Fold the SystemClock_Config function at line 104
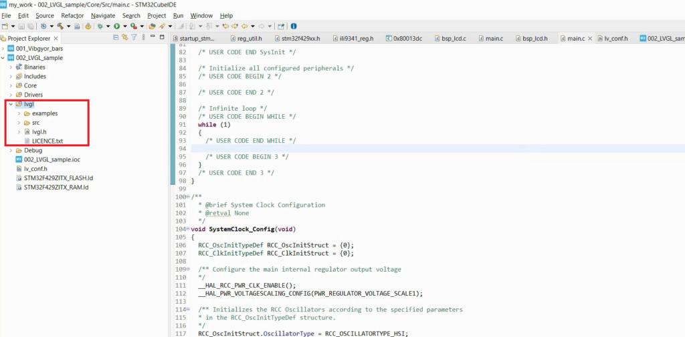 188,230
